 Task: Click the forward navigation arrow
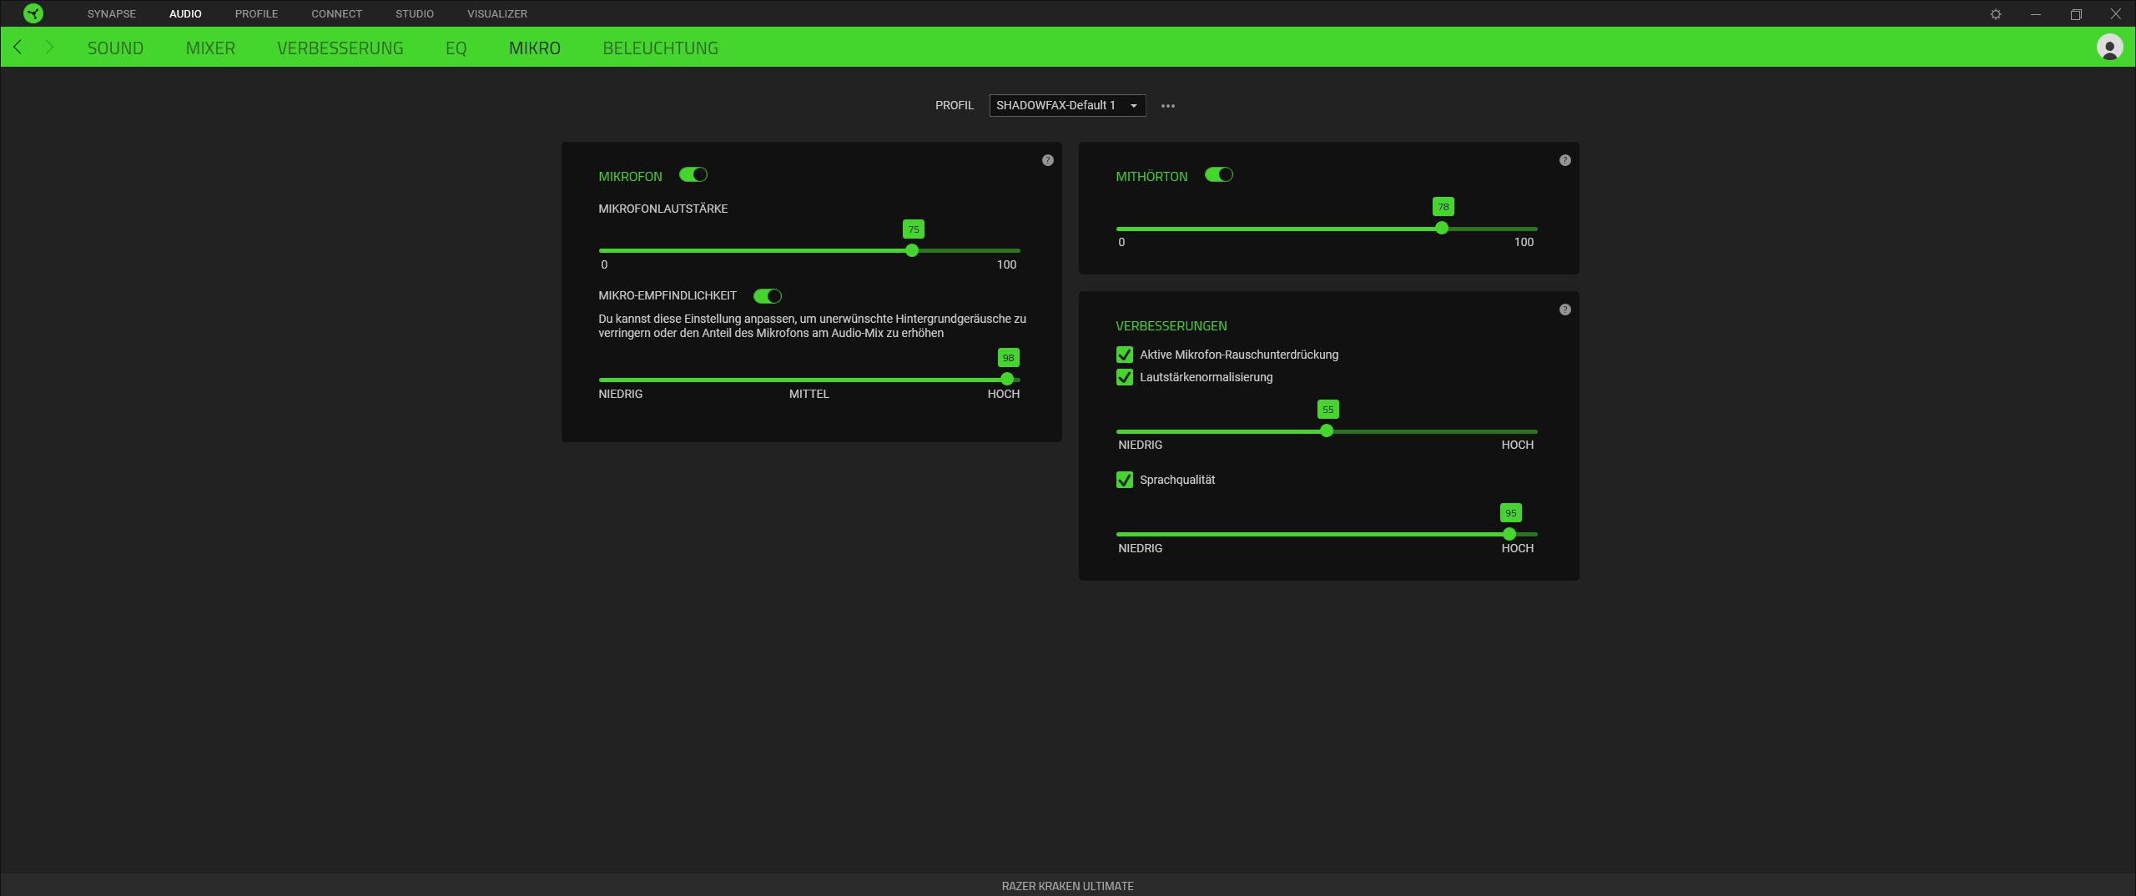[49, 48]
